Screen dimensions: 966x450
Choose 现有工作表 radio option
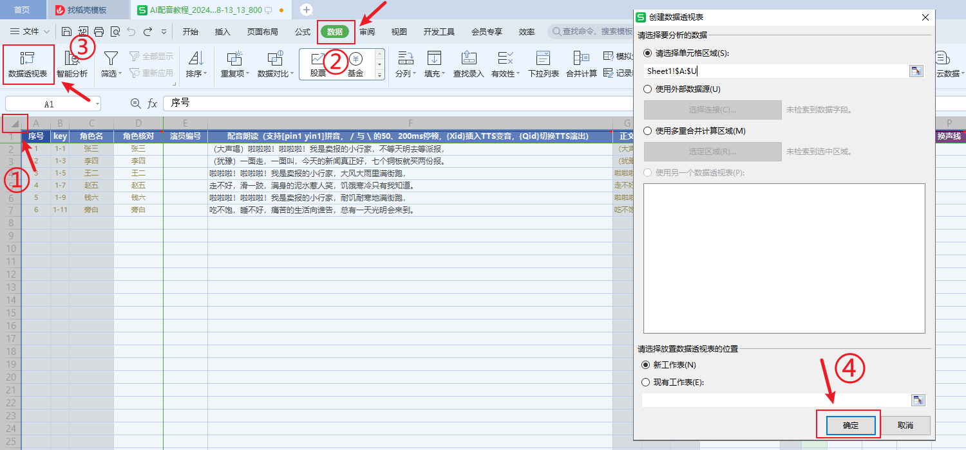pyautogui.click(x=646, y=382)
